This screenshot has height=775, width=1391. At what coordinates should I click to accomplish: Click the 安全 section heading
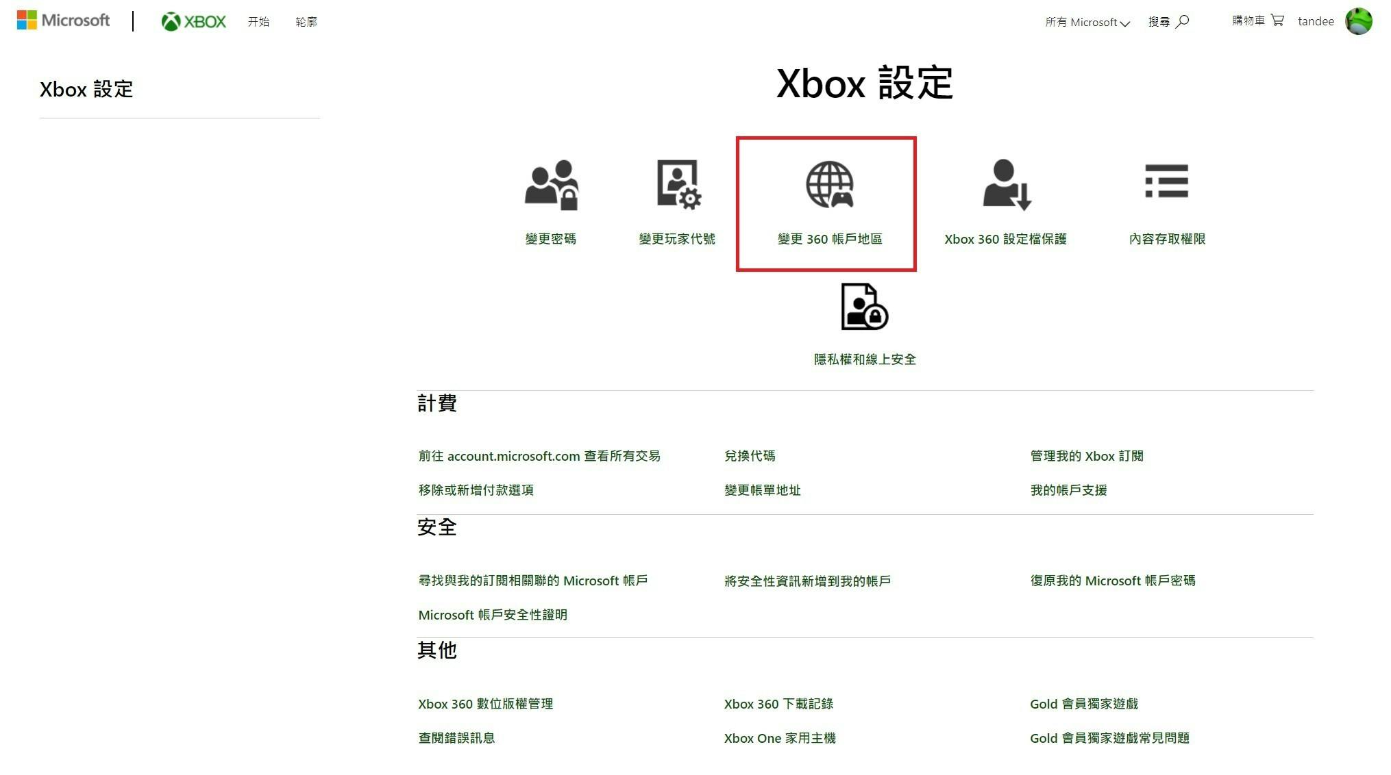point(436,527)
